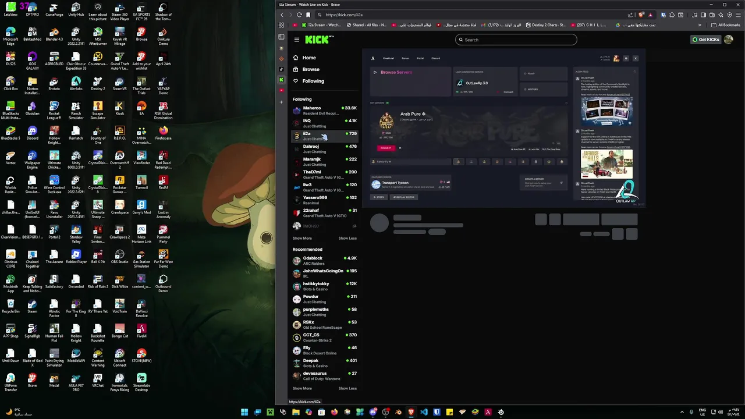Open INQ's followed channel
The height and width of the screenshot is (419, 745).
click(325, 123)
